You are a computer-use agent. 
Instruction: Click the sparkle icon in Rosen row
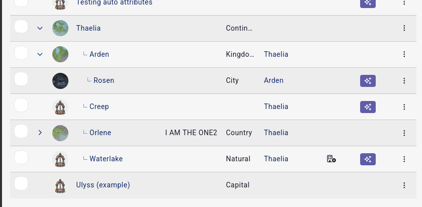point(368,80)
